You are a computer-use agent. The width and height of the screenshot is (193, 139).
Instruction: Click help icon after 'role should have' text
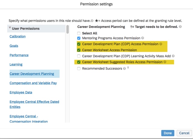[92, 21]
